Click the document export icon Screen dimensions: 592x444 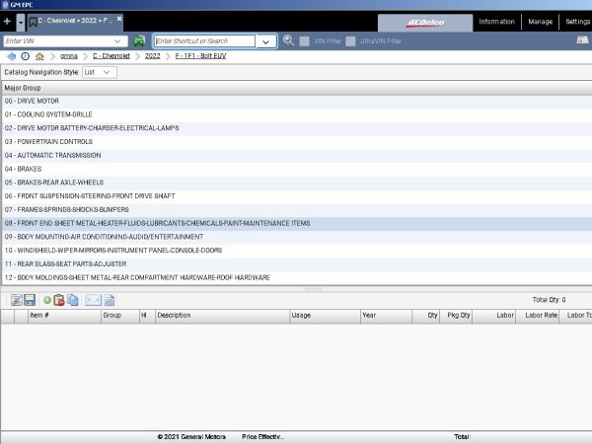(110, 300)
